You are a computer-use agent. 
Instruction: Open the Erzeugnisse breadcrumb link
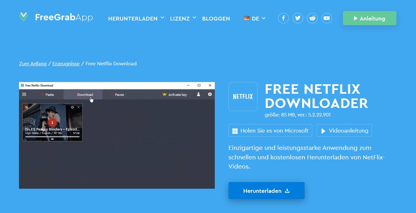click(66, 64)
